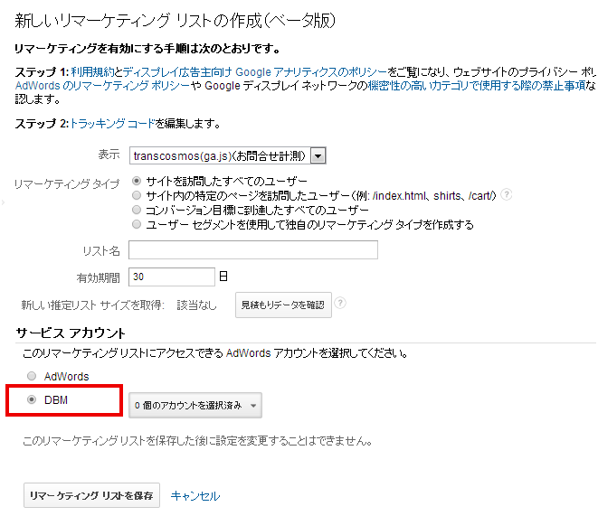Select サイト内の特定のページを訪問したユーザー radio option
This screenshot has height=516, width=598.
coord(137,194)
